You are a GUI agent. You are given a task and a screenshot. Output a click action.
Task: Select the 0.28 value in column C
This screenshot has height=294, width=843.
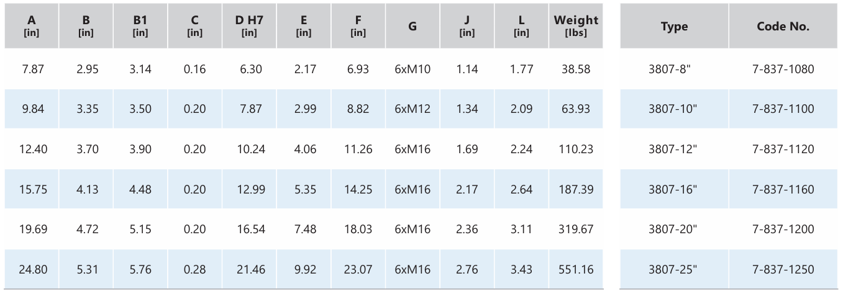point(195,269)
